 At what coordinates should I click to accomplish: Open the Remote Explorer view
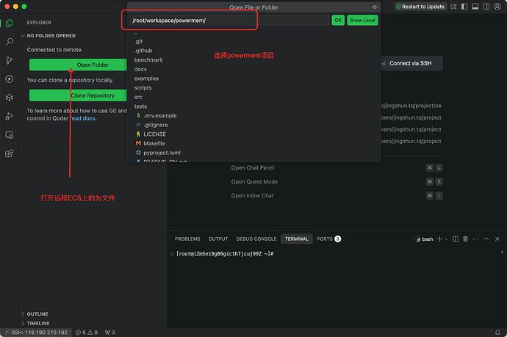(x=9, y=135)
